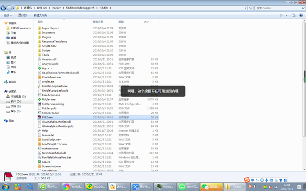Screen dimensions: 306x191
Task: Sort by the 名称 column header
Action: coord(40,21)
